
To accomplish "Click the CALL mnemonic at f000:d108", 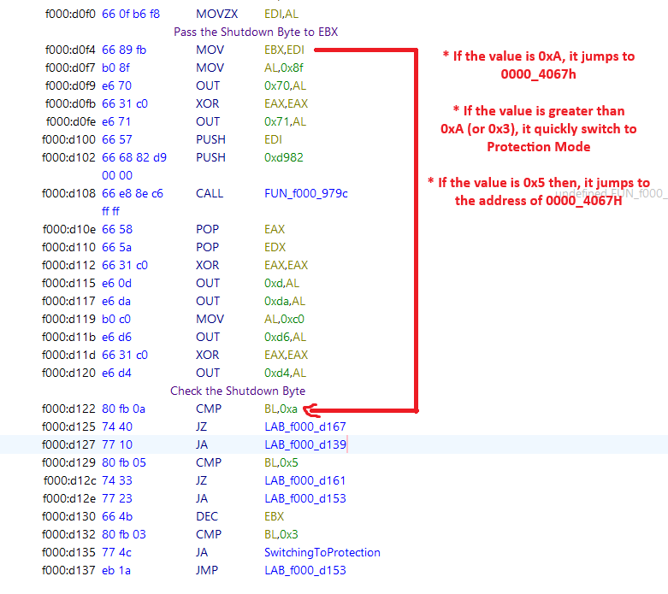I will point(210,193).
